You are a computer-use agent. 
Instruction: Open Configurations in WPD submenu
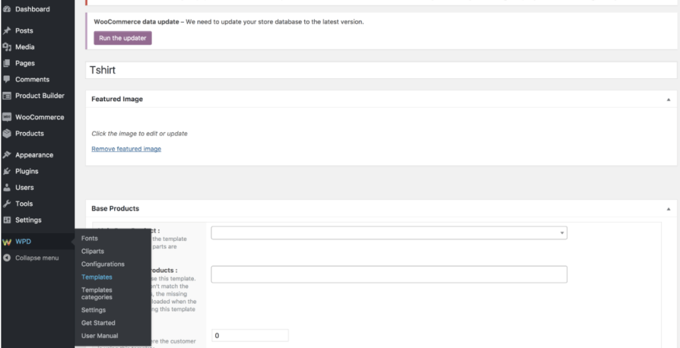tap(103, 264)
